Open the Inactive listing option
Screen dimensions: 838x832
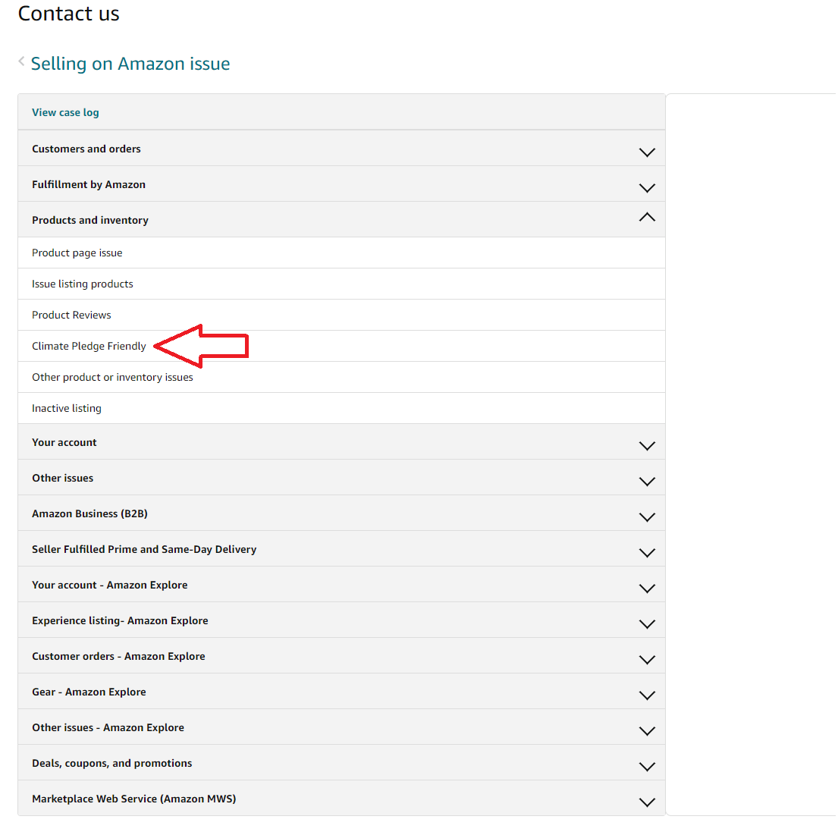point(67,408)
